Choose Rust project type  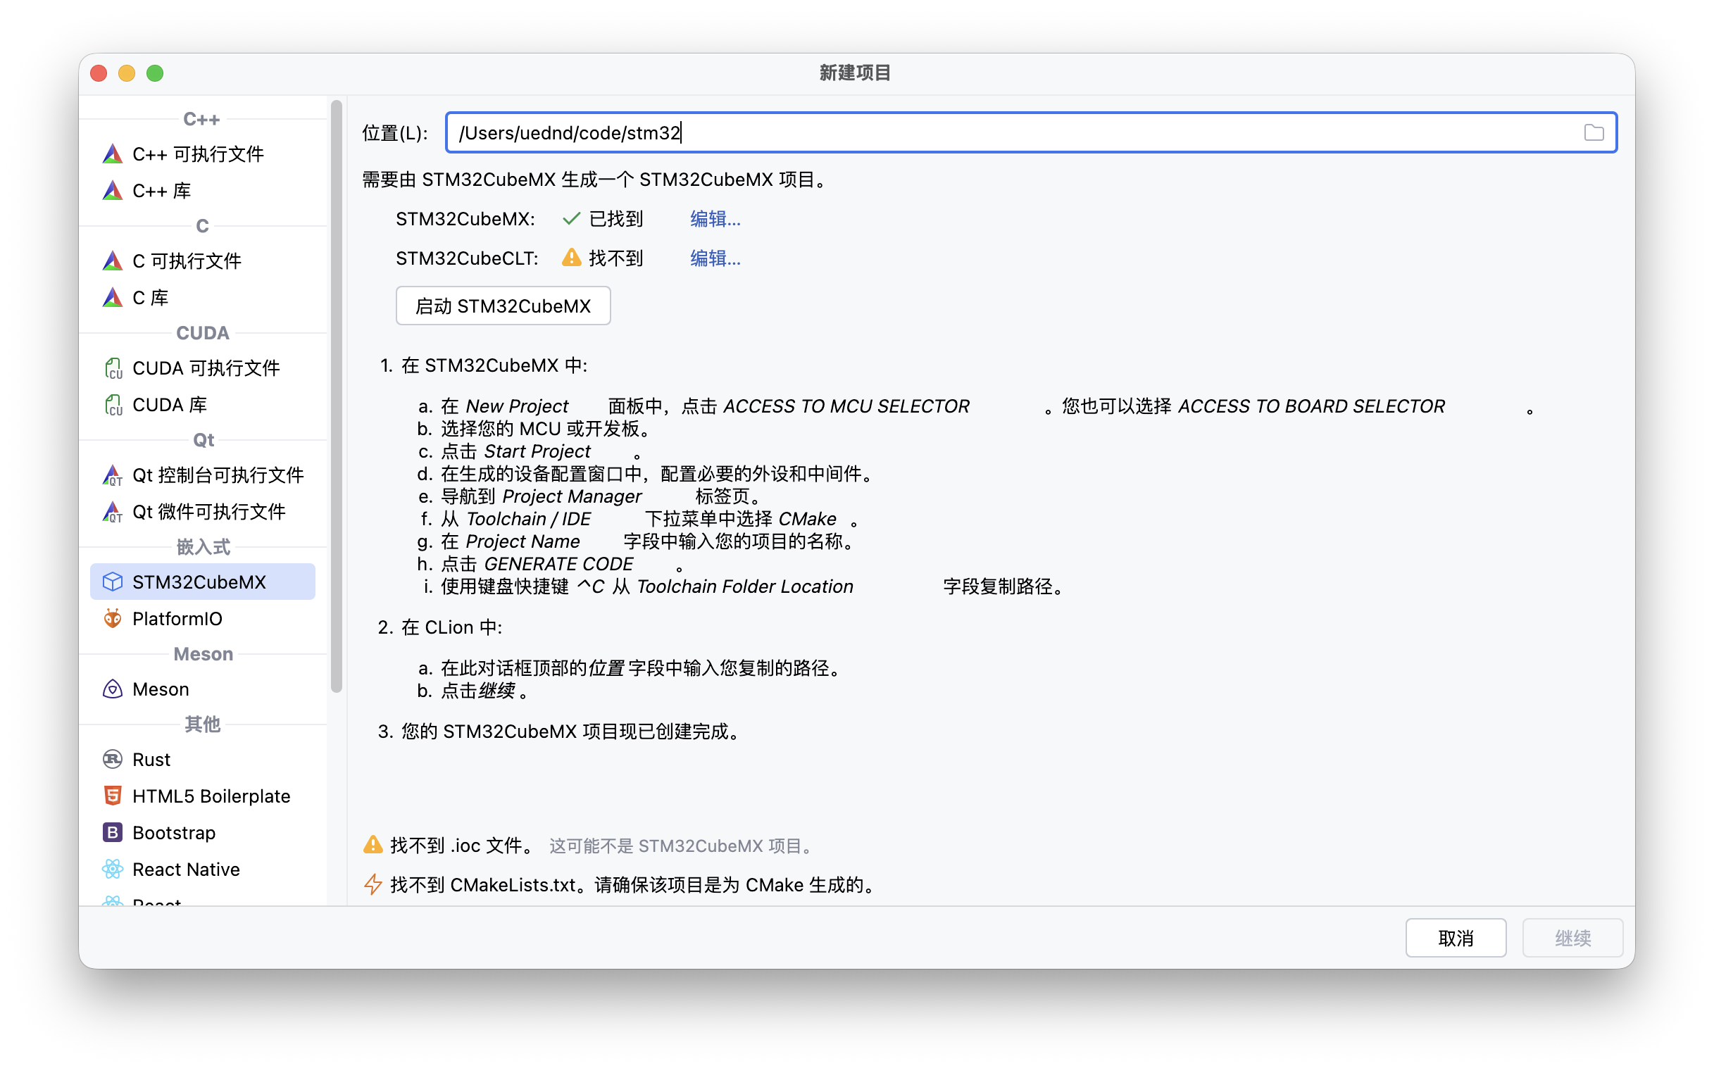coord(203,759)
